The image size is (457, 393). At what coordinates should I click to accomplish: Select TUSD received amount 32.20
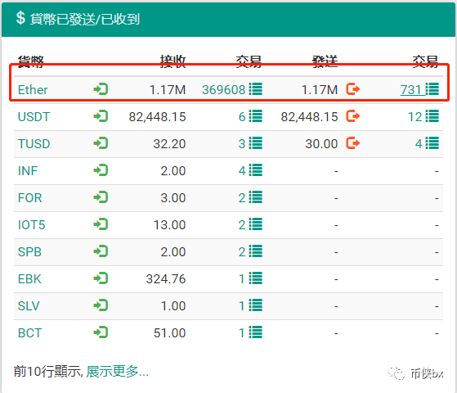(x=169, y=143)
